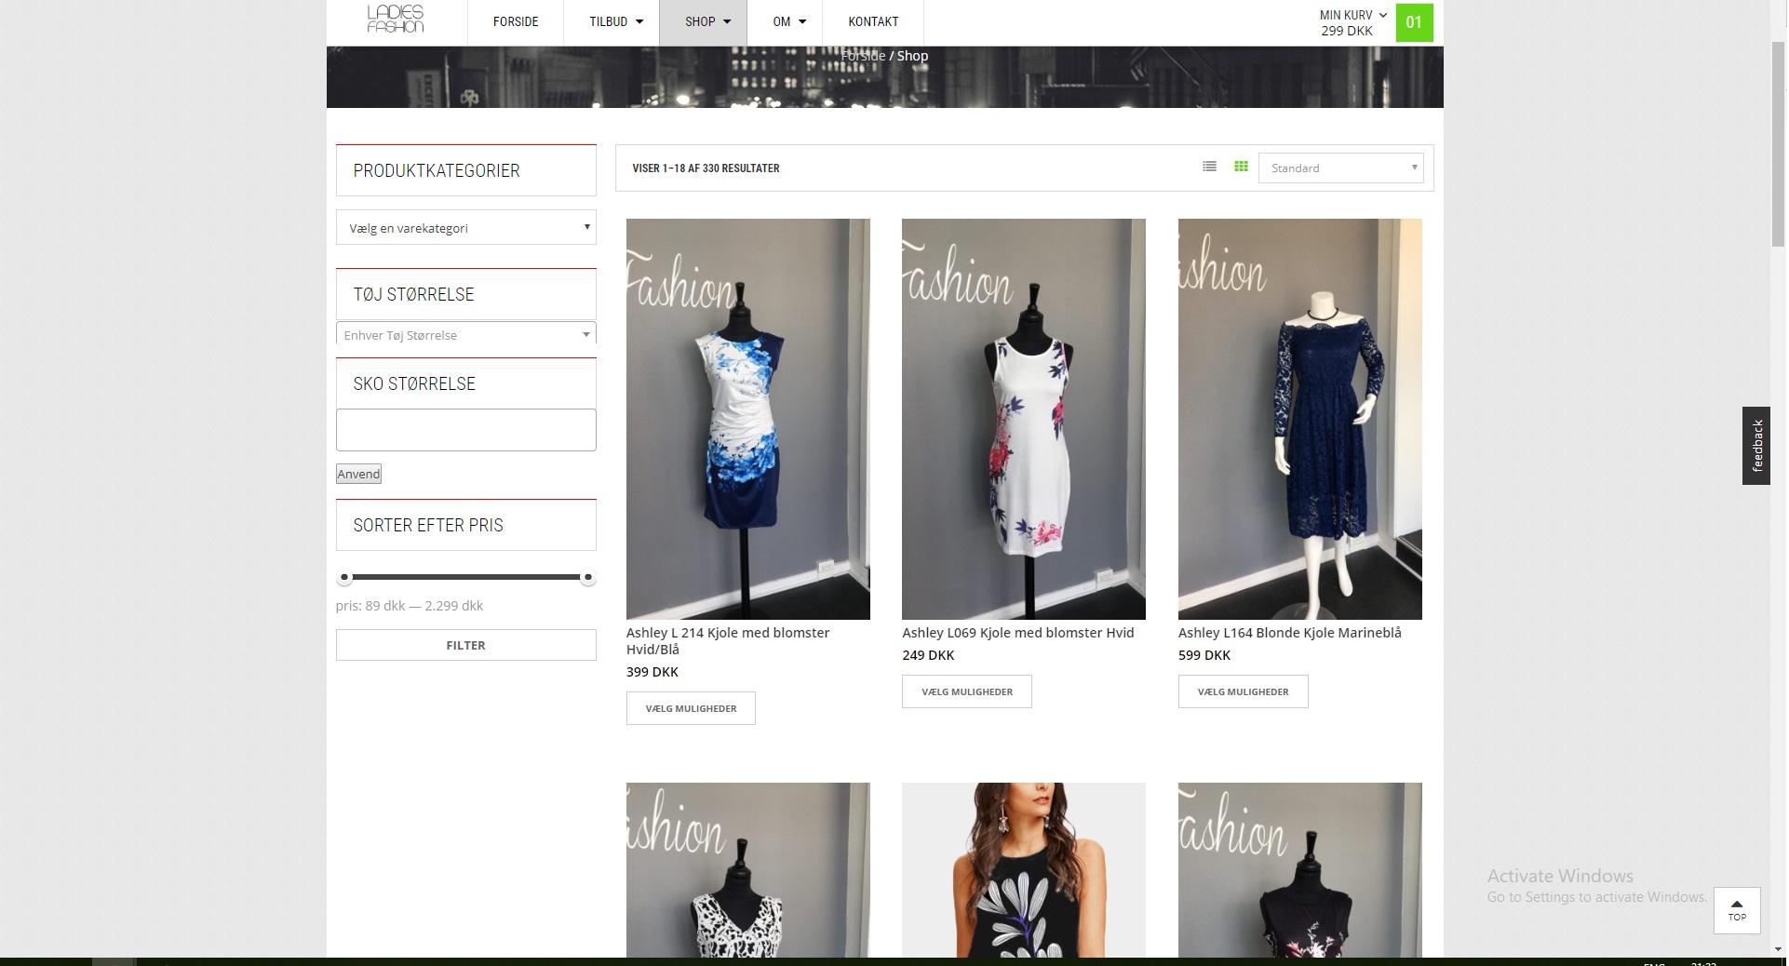Click the maximum price slider handle
This screenshot has width=1789, height=966.
pos(587,578)
